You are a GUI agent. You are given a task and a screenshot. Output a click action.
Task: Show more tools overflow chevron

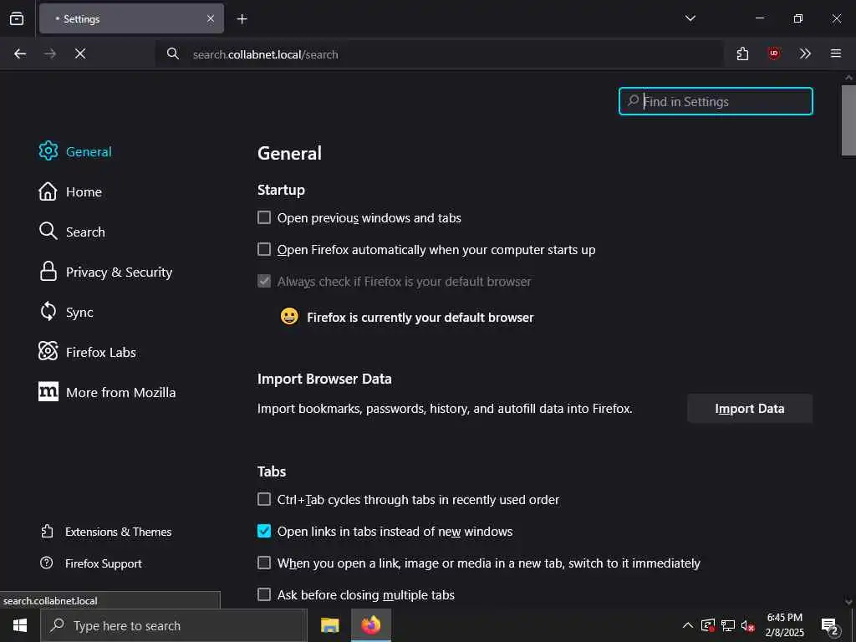click(x=805, y=53)
